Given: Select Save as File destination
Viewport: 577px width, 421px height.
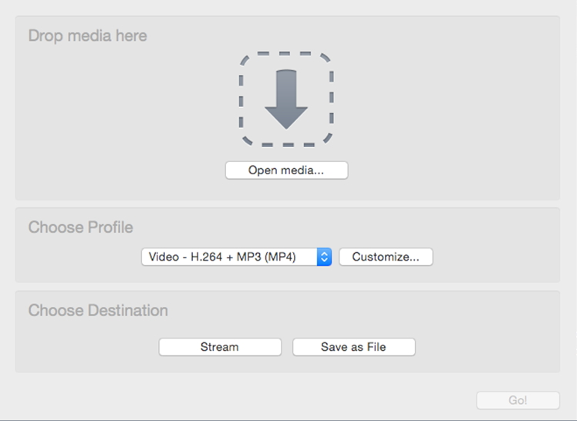Looking at the screenshot, I should (353, 347).
